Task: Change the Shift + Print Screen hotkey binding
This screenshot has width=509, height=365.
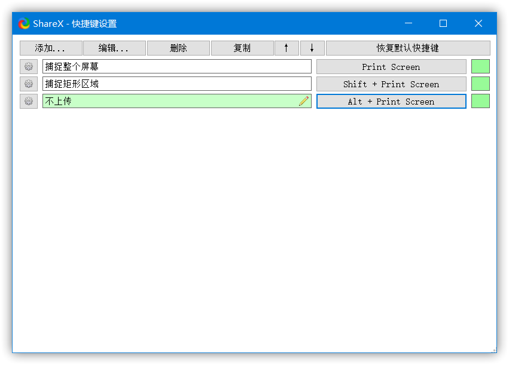Action: (x=391, y=84)
